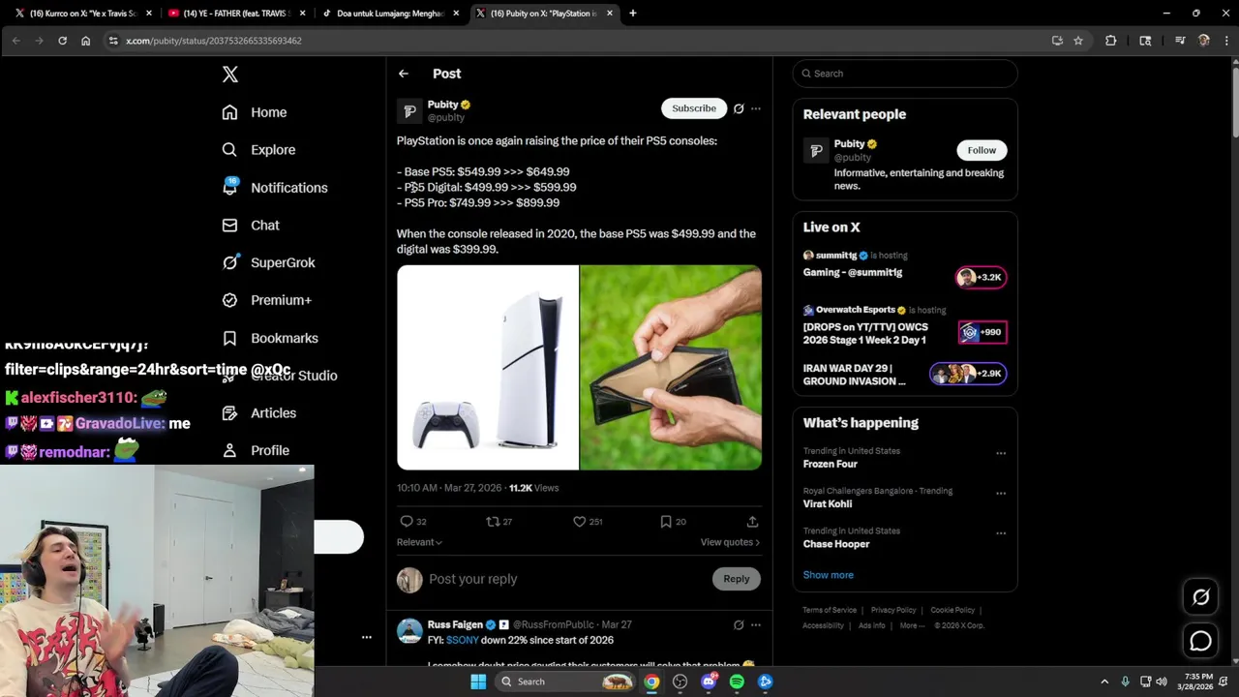Open empty wallet image
This screenshot has width=1239, height=697.
tap(671, 367)
